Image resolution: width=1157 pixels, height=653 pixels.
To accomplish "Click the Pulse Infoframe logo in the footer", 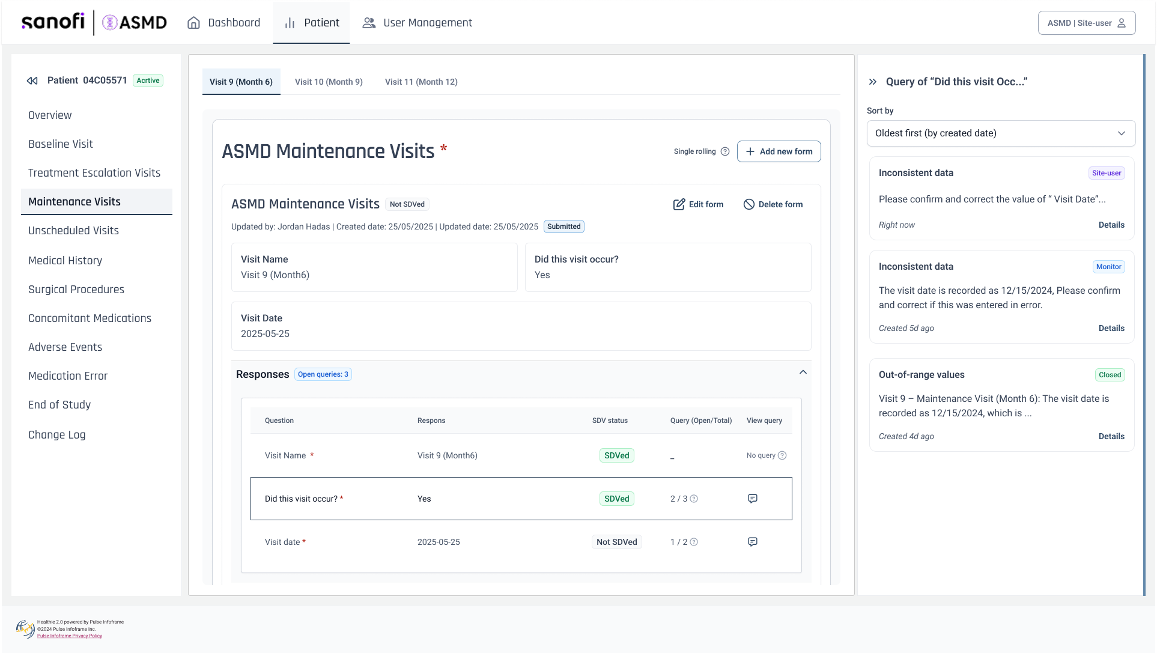I will (x=25, y=628).
